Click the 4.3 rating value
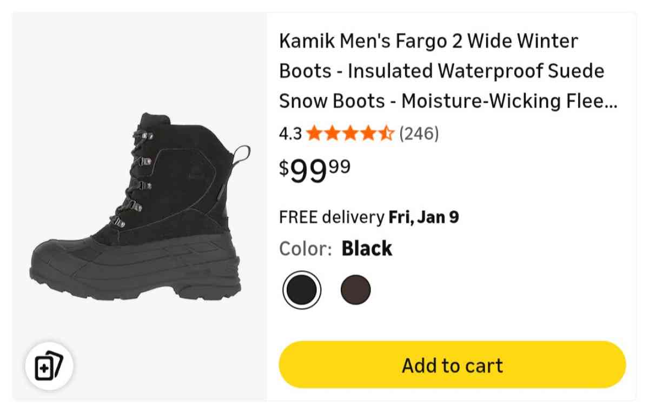Image resolution: width=649 pixels, height=406 pixels. 290,133
